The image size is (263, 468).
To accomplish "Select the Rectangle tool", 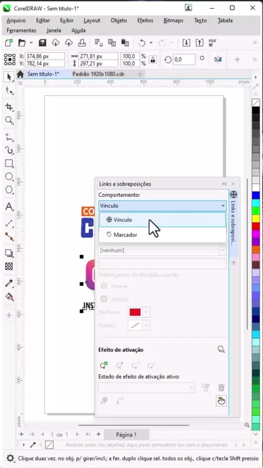I will (9, 163).
